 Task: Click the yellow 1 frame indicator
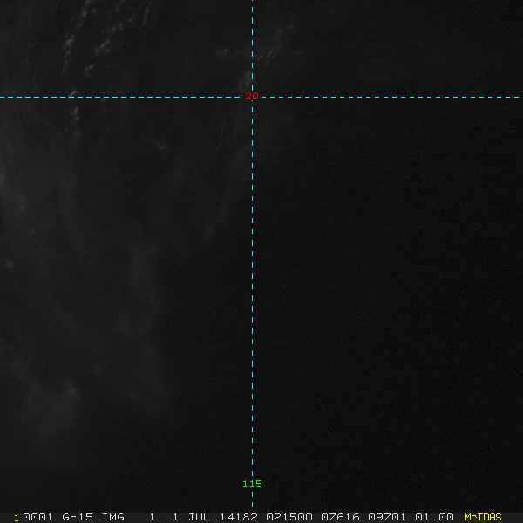17,518
